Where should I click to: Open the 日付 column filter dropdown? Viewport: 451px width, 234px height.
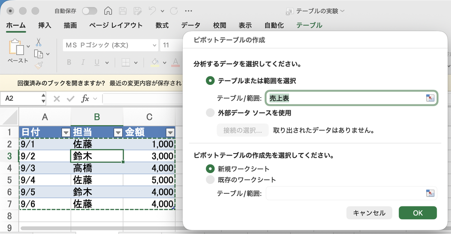(x=66, y=132)
